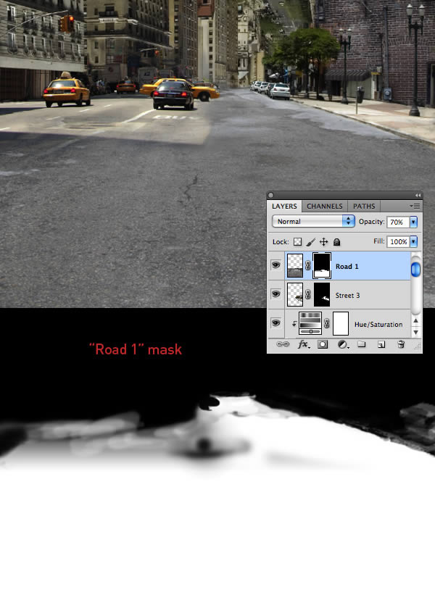Screen dimensions: 435x616
Task: Toggle Road 1 mask link chain
Action: pyautogui.click(x=308, y=265)
